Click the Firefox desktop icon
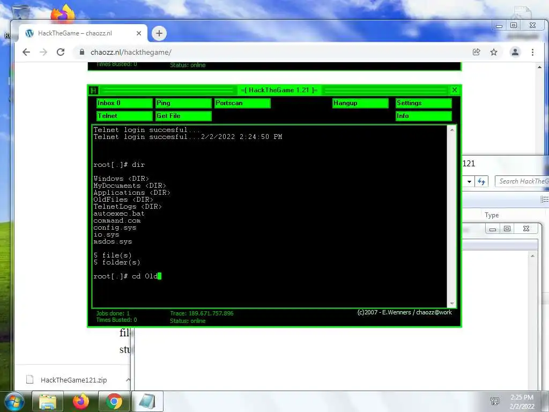 pyautogui.click(x=63, y=13)
